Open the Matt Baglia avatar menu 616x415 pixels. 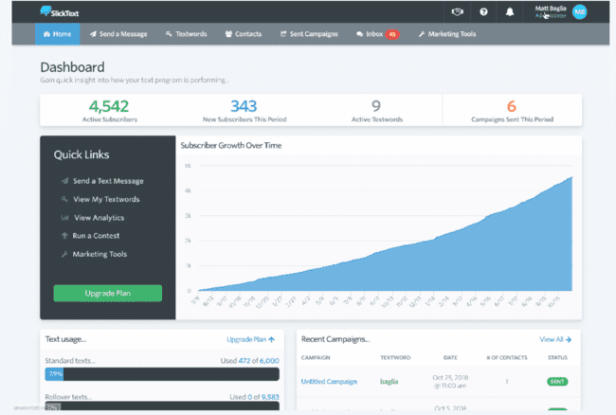(x=580, y=11)
